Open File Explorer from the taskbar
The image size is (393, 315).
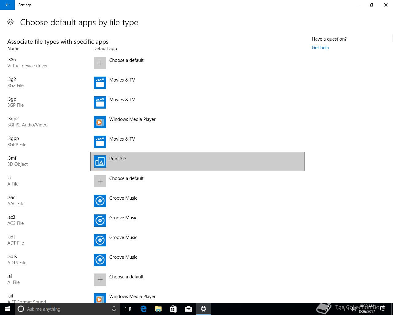pyautogui.click(x=158, y=309)
